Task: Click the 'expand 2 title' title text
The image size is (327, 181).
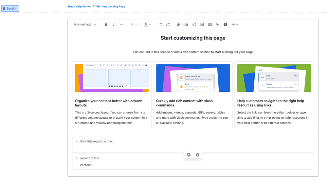Action: coord(90,158)
